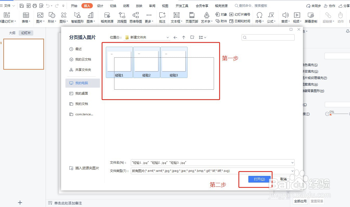Open the 位置 folder location dropdown
The height and width of the screenshot is (207, 350).
[x=168, y=37]
